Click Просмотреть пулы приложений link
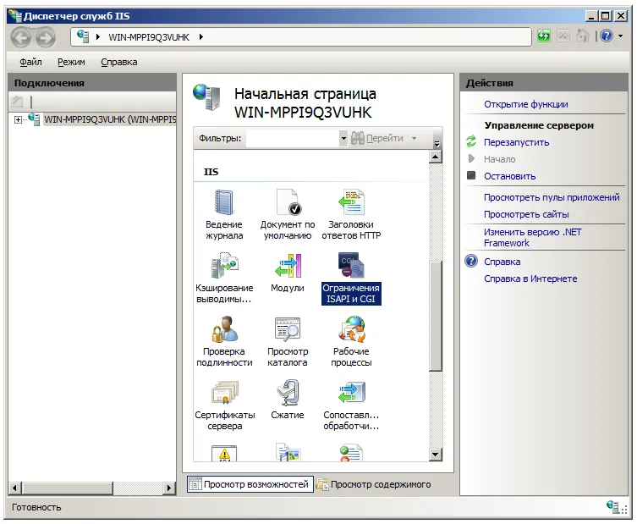Image resolution: width=637 pixels, height=524 pixels. [x=552, y=197]
